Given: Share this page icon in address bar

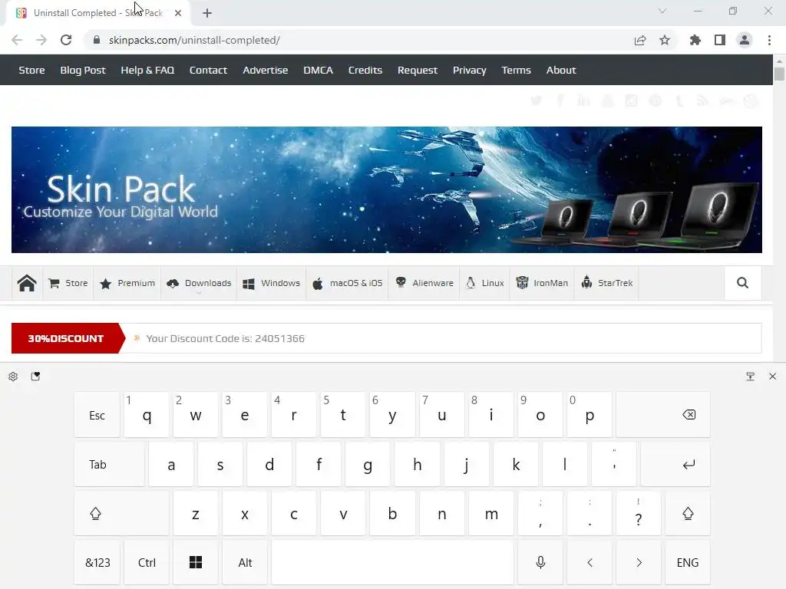Looking at the screenshot, I should click(x=640, y=40).
